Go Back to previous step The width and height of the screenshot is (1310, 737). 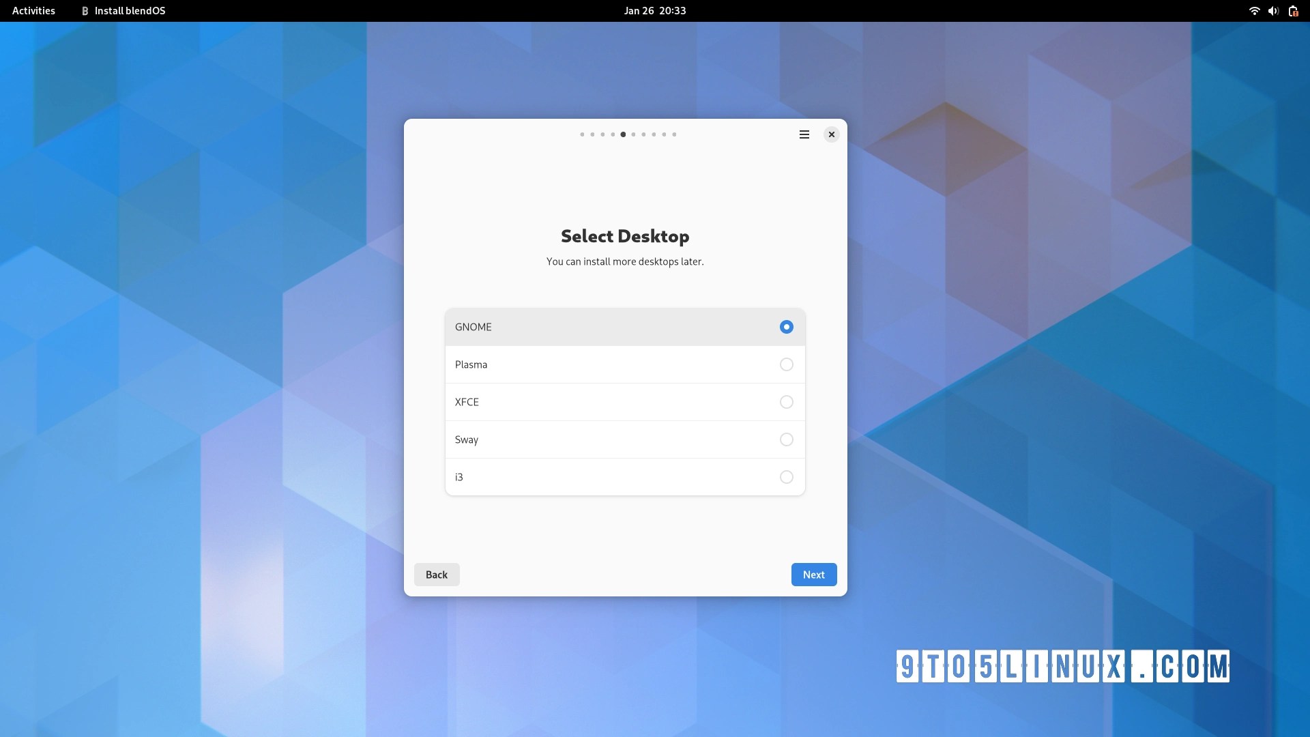click(437, 575)
